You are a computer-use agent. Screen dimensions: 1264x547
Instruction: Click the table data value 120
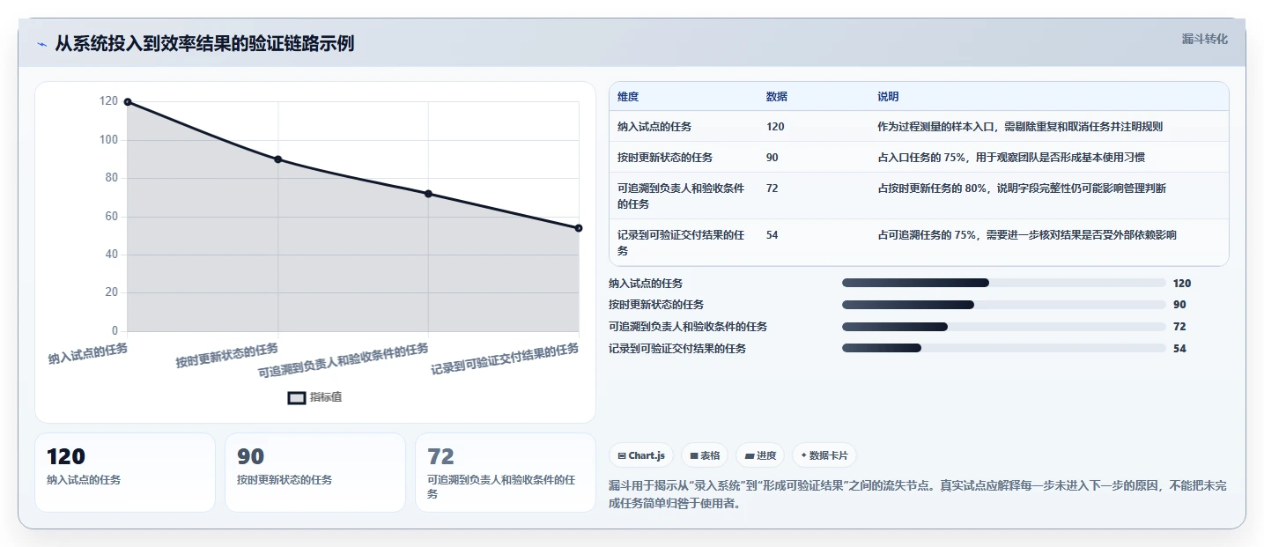(775, 127)
